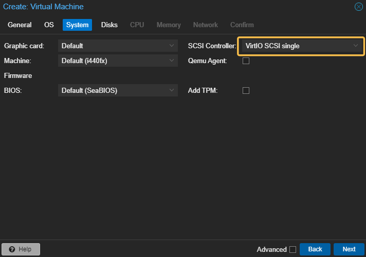Open the SCSI Controller dropdown arrow
The image size is (366, 257).
[355, 46]
